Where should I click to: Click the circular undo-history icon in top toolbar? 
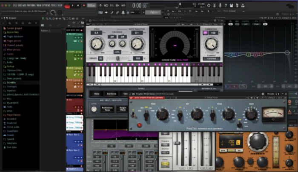(x=209, y=6)
